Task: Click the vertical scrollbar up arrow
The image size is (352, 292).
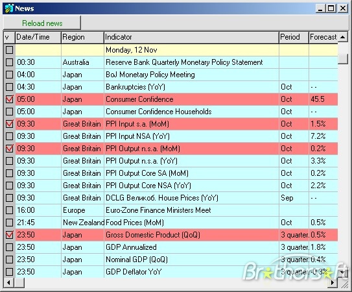Action: coord(342,37)
